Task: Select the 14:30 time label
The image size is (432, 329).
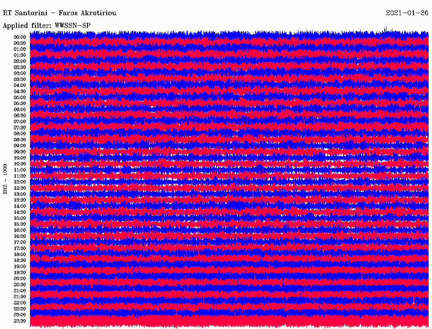Action: [x=20, y=212]
